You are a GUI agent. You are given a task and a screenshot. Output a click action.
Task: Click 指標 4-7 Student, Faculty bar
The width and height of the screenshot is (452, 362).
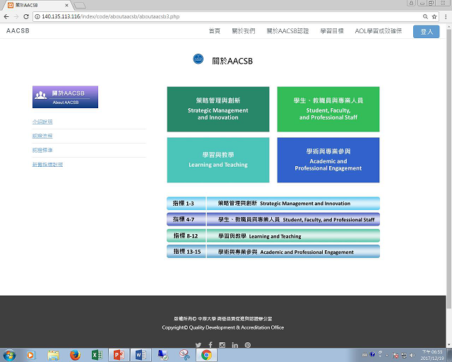[273, 219]
